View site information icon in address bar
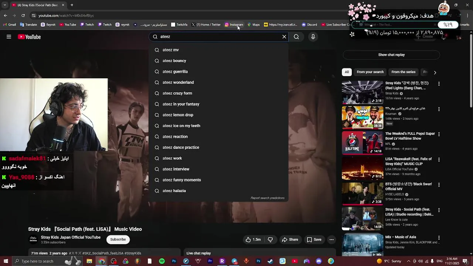 point(34,16)
